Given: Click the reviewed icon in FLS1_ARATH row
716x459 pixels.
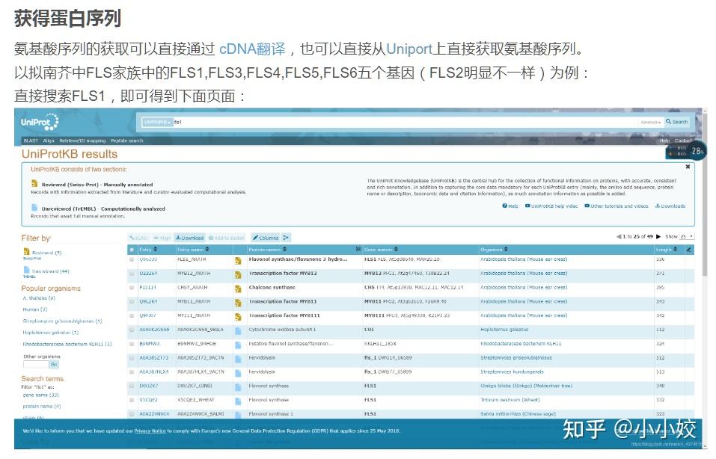Looking at the screenshot, I should 238,261.
